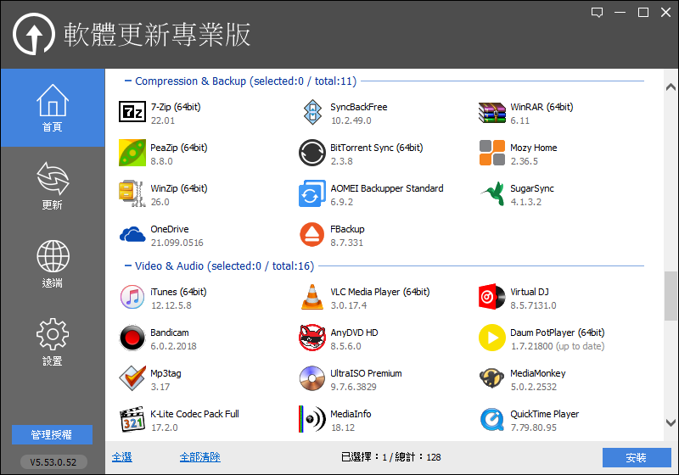Click the 安裝 install button
679x475 pixels.
pos(637,457)
